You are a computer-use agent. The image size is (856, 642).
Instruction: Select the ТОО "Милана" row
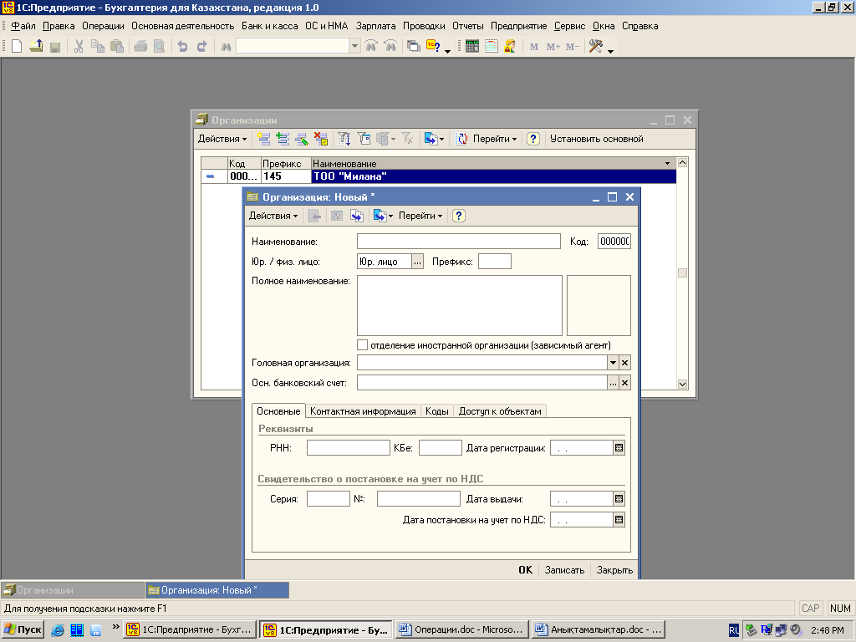coord(438,176)
